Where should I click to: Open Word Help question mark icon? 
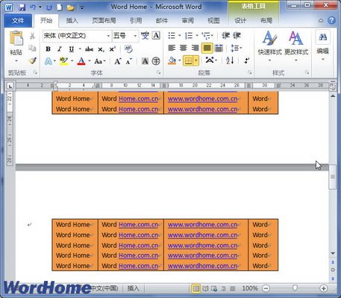point(331,20)
